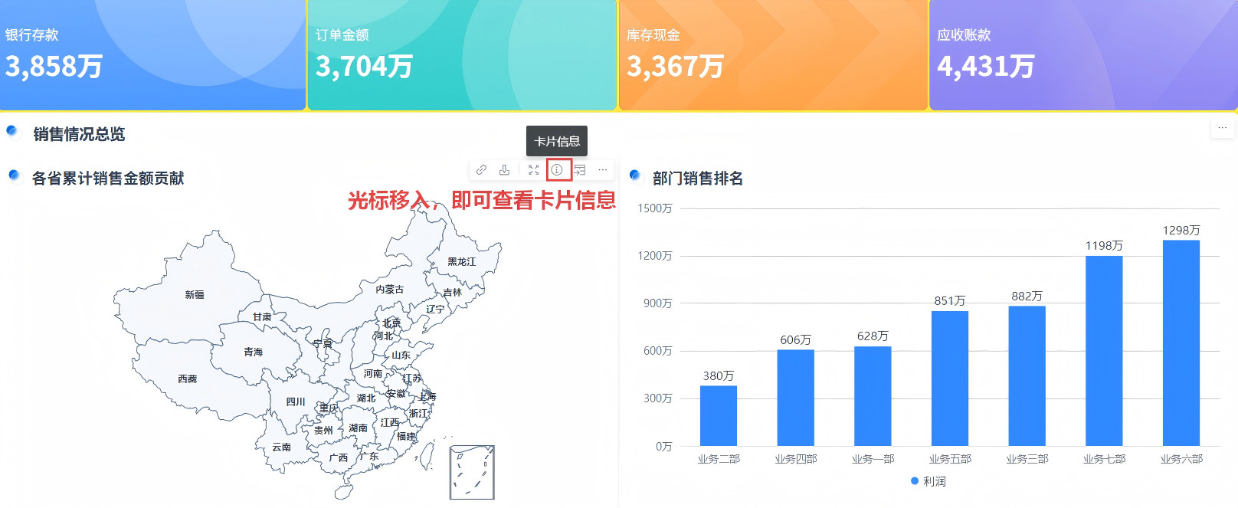Select 内蒙古 on the China map

389,290
